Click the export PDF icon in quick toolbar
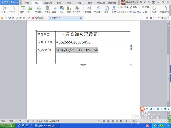The width and height of the screenshot is (171, 128). click(x=10, y=18)
